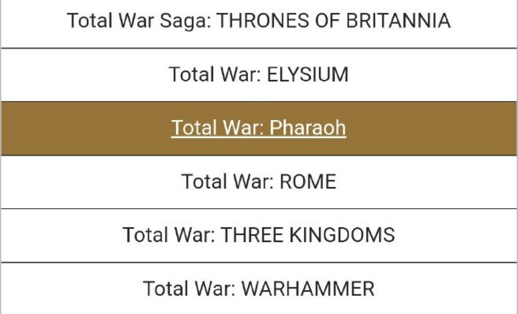518x314 pixels.
Task: Pick the ELYSIUM game option
Action: pyautogui.click(x=259, y=74)
